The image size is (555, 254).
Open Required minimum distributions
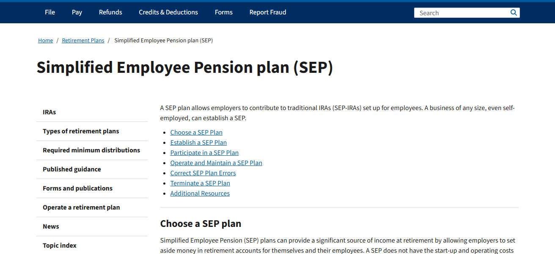coord(91,150)
